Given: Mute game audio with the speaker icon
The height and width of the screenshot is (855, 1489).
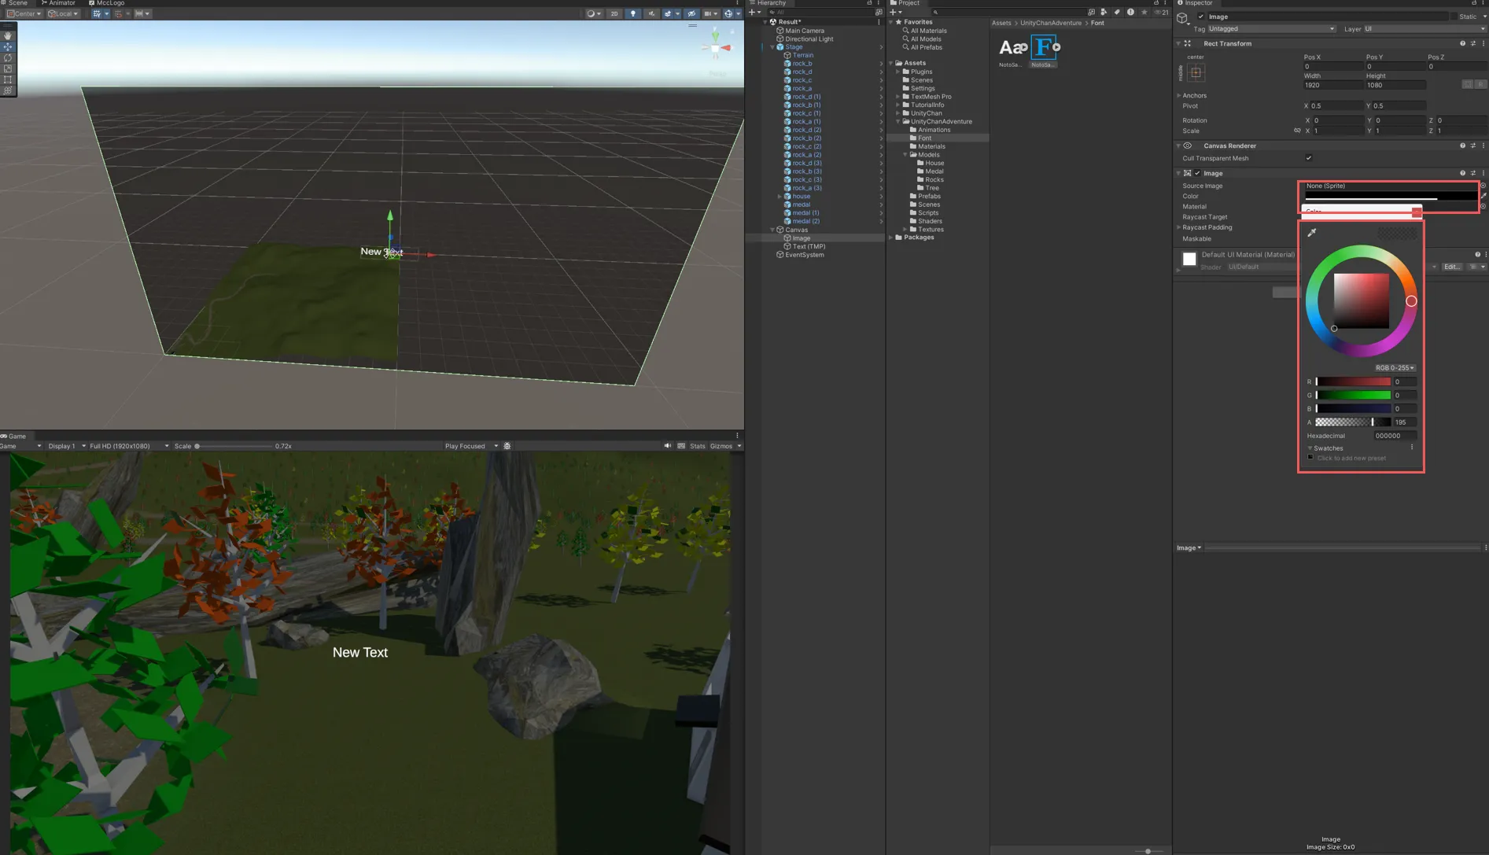Looking at the screenshot, I should [x=667, y=446].
